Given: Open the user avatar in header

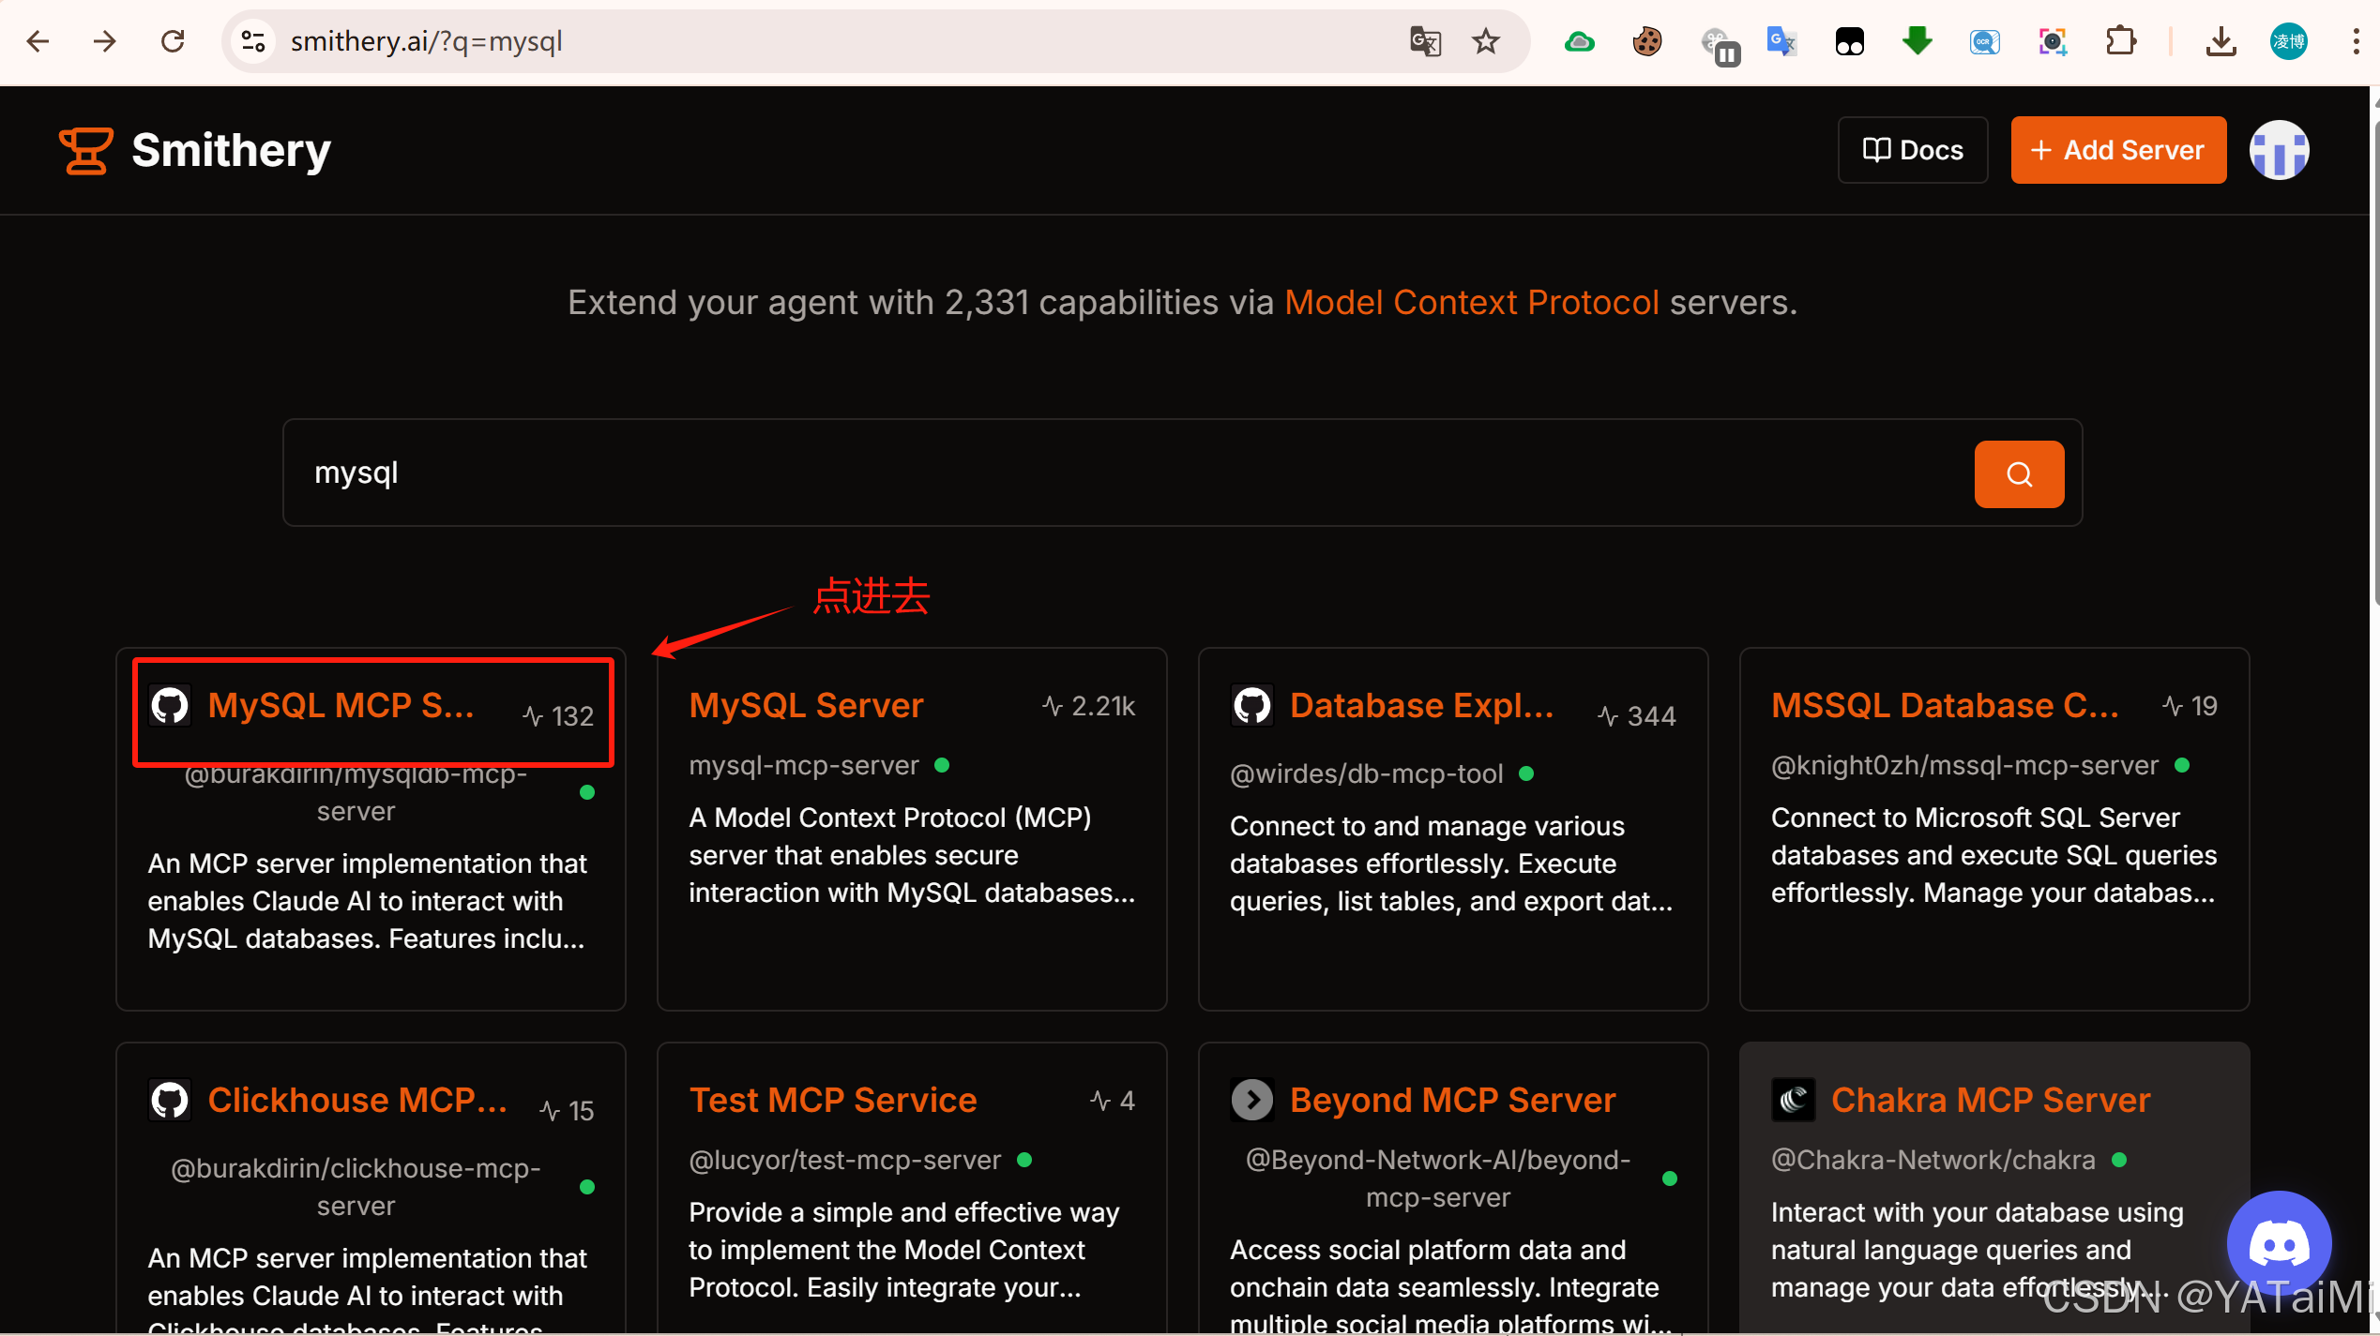Looking at the screenshot, I should [x=2278, y=150].
